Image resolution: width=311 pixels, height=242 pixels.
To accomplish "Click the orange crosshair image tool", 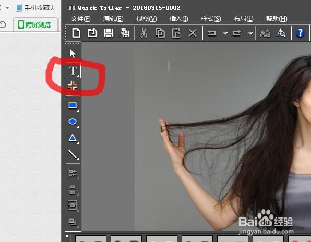I will [x=73, y=86].
